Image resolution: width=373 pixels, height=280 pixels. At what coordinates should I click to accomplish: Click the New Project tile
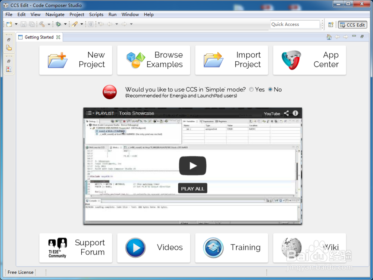76,60
